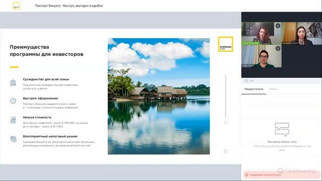Select the text 'Благоприятный налоговый режим'
This screenshot has width=322, height=181.
click(x=50, y=136)
